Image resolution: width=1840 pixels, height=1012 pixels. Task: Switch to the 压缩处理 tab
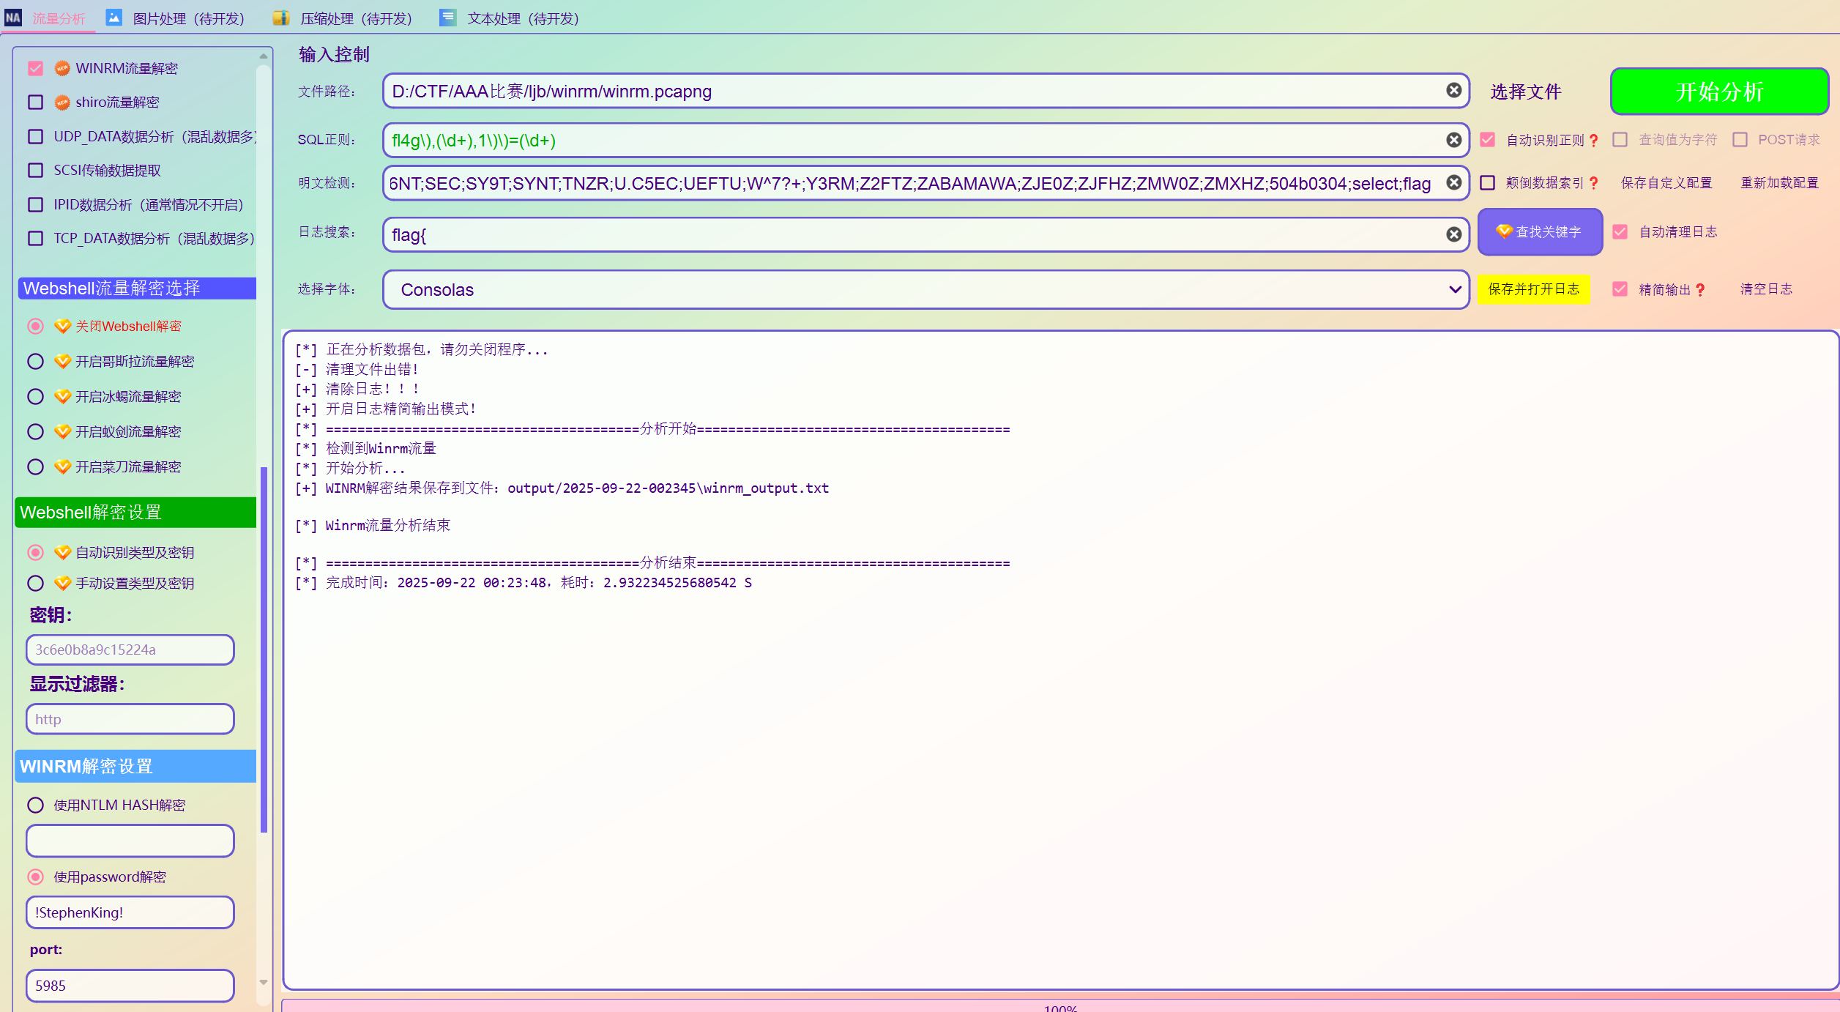pos(355,18)
